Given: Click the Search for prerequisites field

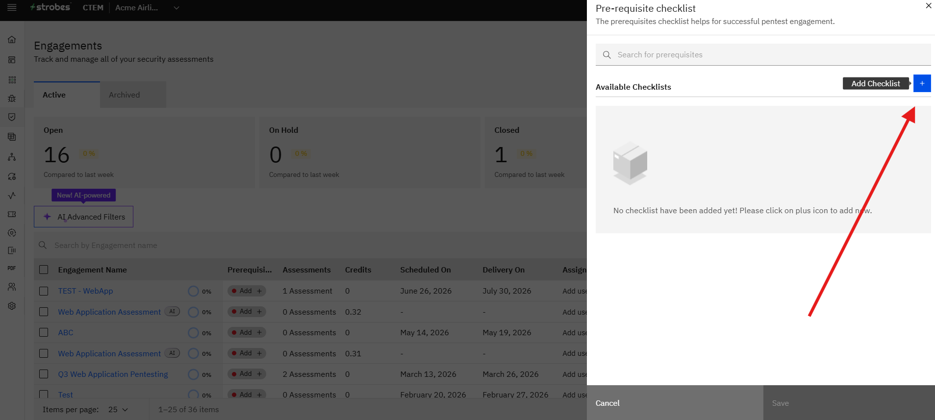Looking at the screenshot, I should point(763,55).
